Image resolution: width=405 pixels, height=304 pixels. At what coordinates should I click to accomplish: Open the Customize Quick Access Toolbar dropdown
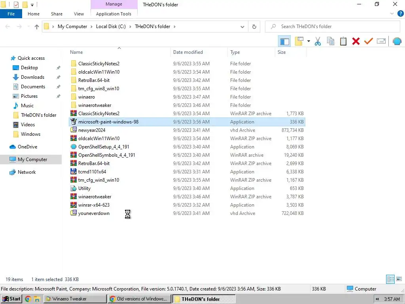pos(32,5)
